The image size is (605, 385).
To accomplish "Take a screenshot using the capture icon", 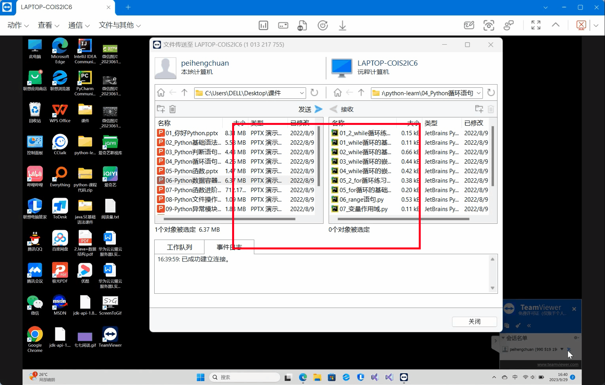I will click(489, 25).
